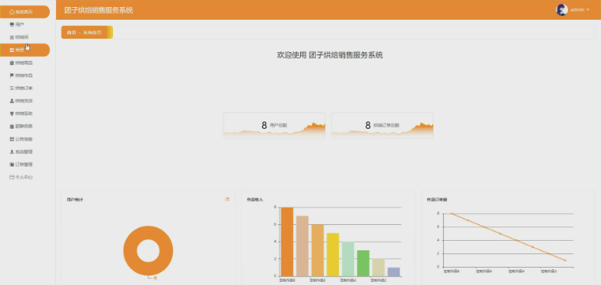Click the shield icon in ninth sidebar row

pyautogui.click(x=12, y=114)
